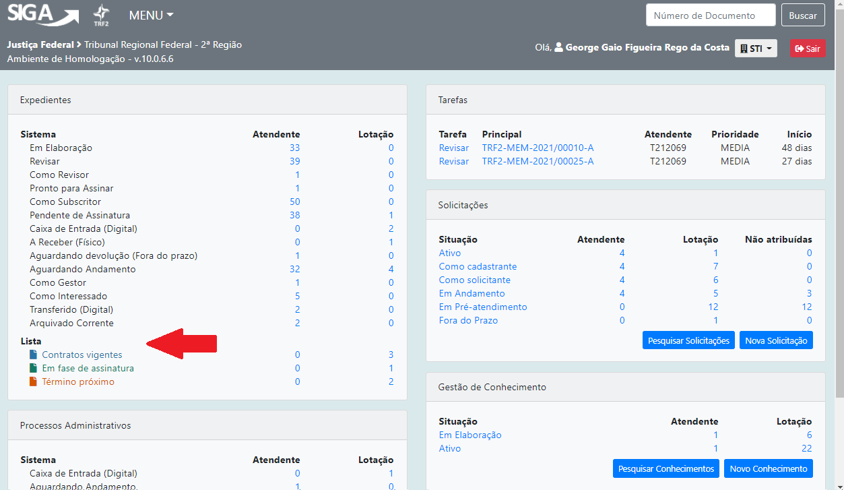Open Em Elaboração atendente count 33
The image size is (844, 490).
pos(294,148)
